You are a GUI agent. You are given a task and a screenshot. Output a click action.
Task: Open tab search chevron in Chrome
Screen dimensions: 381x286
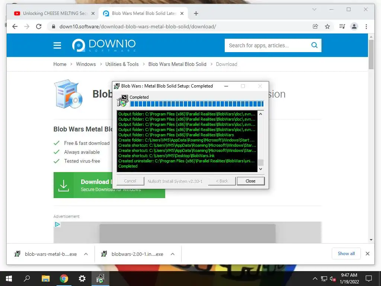pyautogui.click(x=314, y=9)
